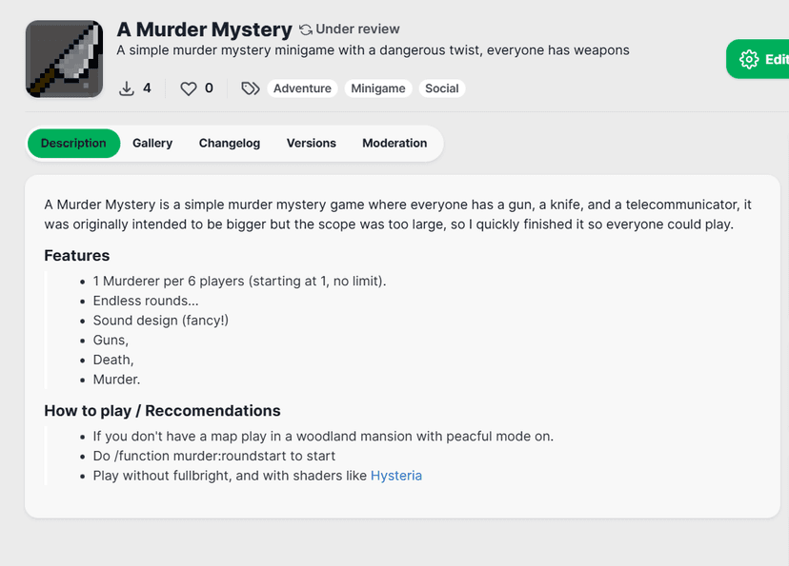Viewport: 789px width, 566px height.
Task: Open the Moderation tab
Action: coord(394,143)
